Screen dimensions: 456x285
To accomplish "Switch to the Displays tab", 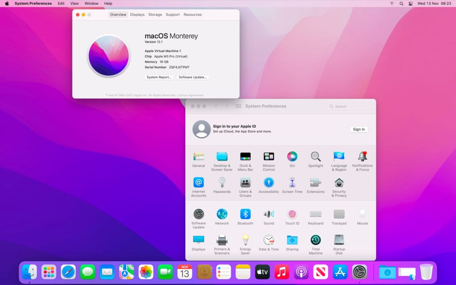I will (137, 15).
